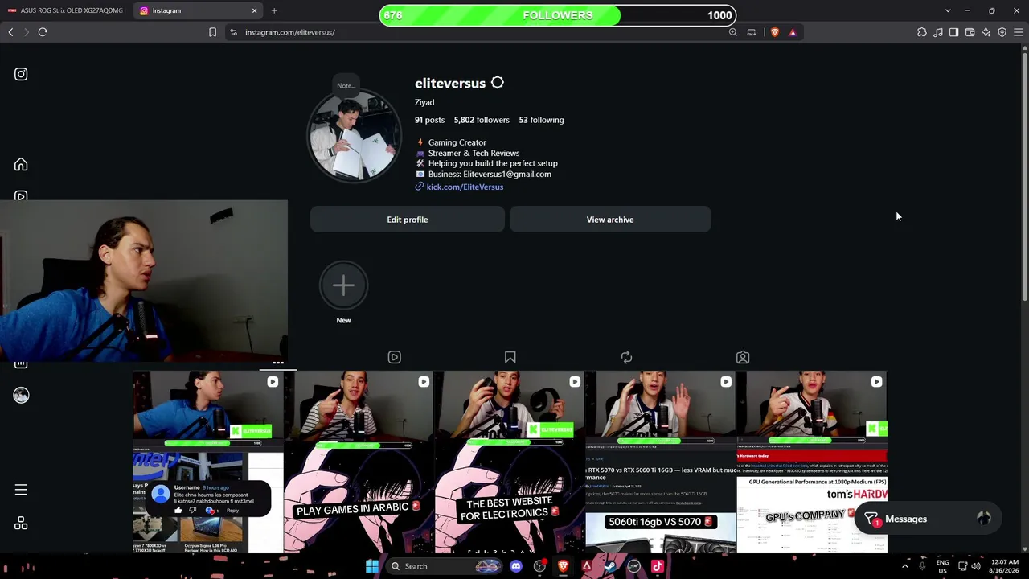Click the Instagram logo in the sidebar
The height and width of the screenshot is (579, 1029).
(x=21, y=74)
